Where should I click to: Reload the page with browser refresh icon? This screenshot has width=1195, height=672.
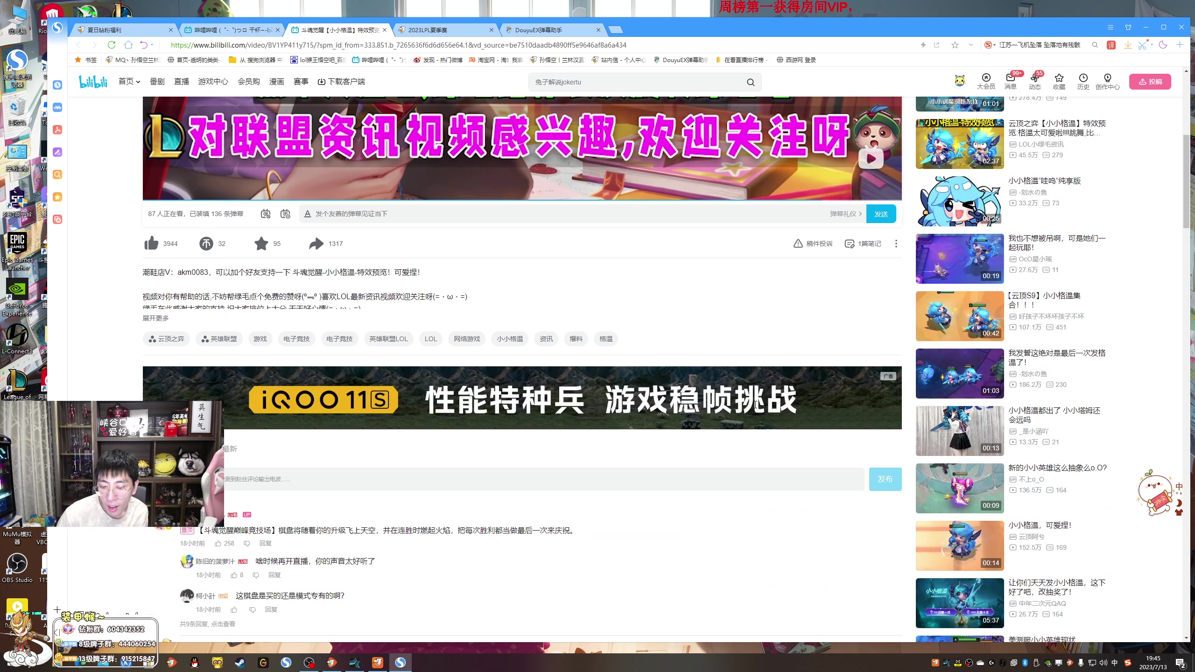tap(111, 45)
